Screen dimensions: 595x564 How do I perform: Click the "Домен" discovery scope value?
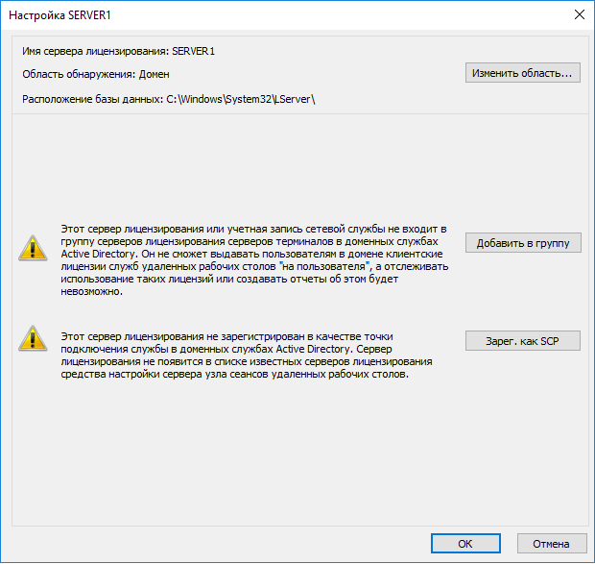point(157,74)
